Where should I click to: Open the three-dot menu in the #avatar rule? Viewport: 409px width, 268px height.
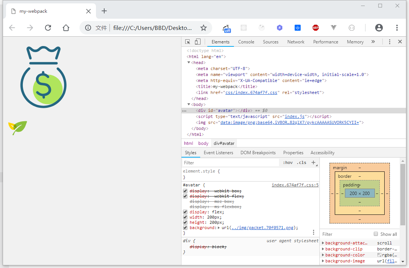point(313,232)
